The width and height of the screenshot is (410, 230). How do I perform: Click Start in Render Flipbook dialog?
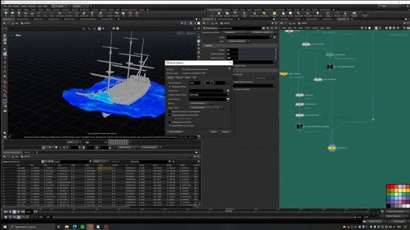click(213, 132)
